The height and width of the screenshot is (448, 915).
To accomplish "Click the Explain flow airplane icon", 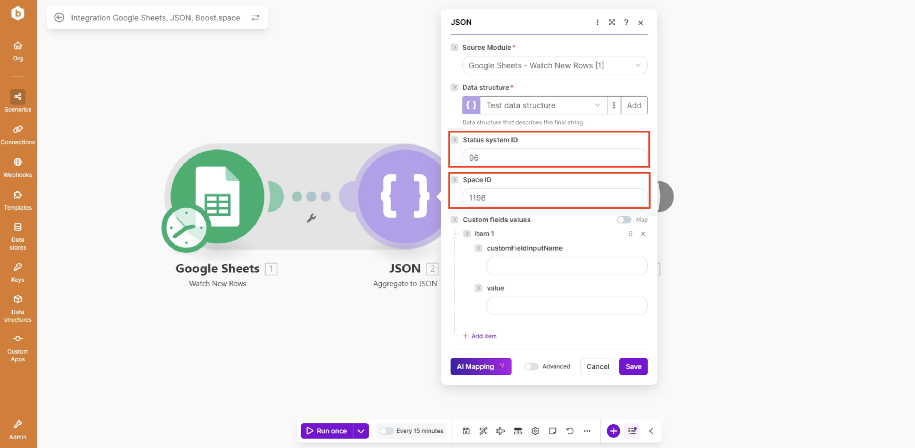I will 500,431.
